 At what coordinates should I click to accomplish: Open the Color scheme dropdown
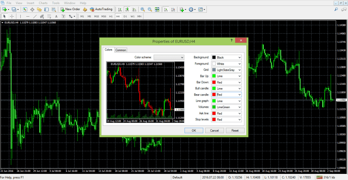click(x=169, y=57)
